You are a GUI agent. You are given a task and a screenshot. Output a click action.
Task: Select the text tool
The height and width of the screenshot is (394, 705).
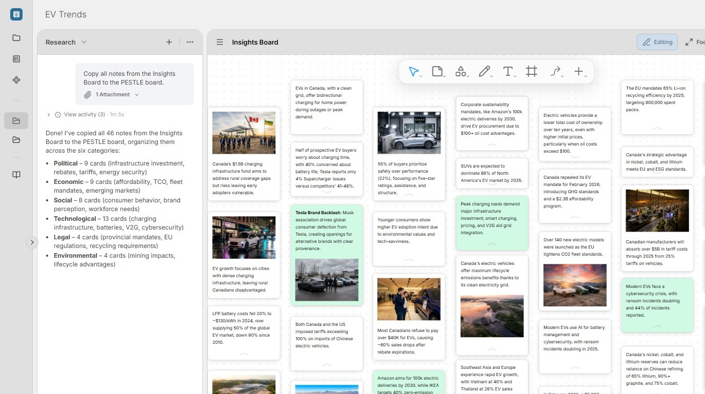pyautogui.click(x=507, y=72)
